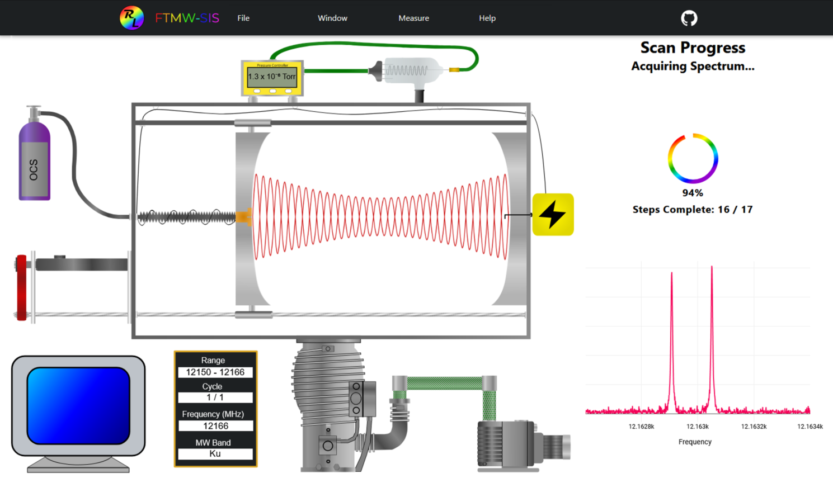
Task: Click the purple OCS gas cylinder
Action: tap(35, 162)
